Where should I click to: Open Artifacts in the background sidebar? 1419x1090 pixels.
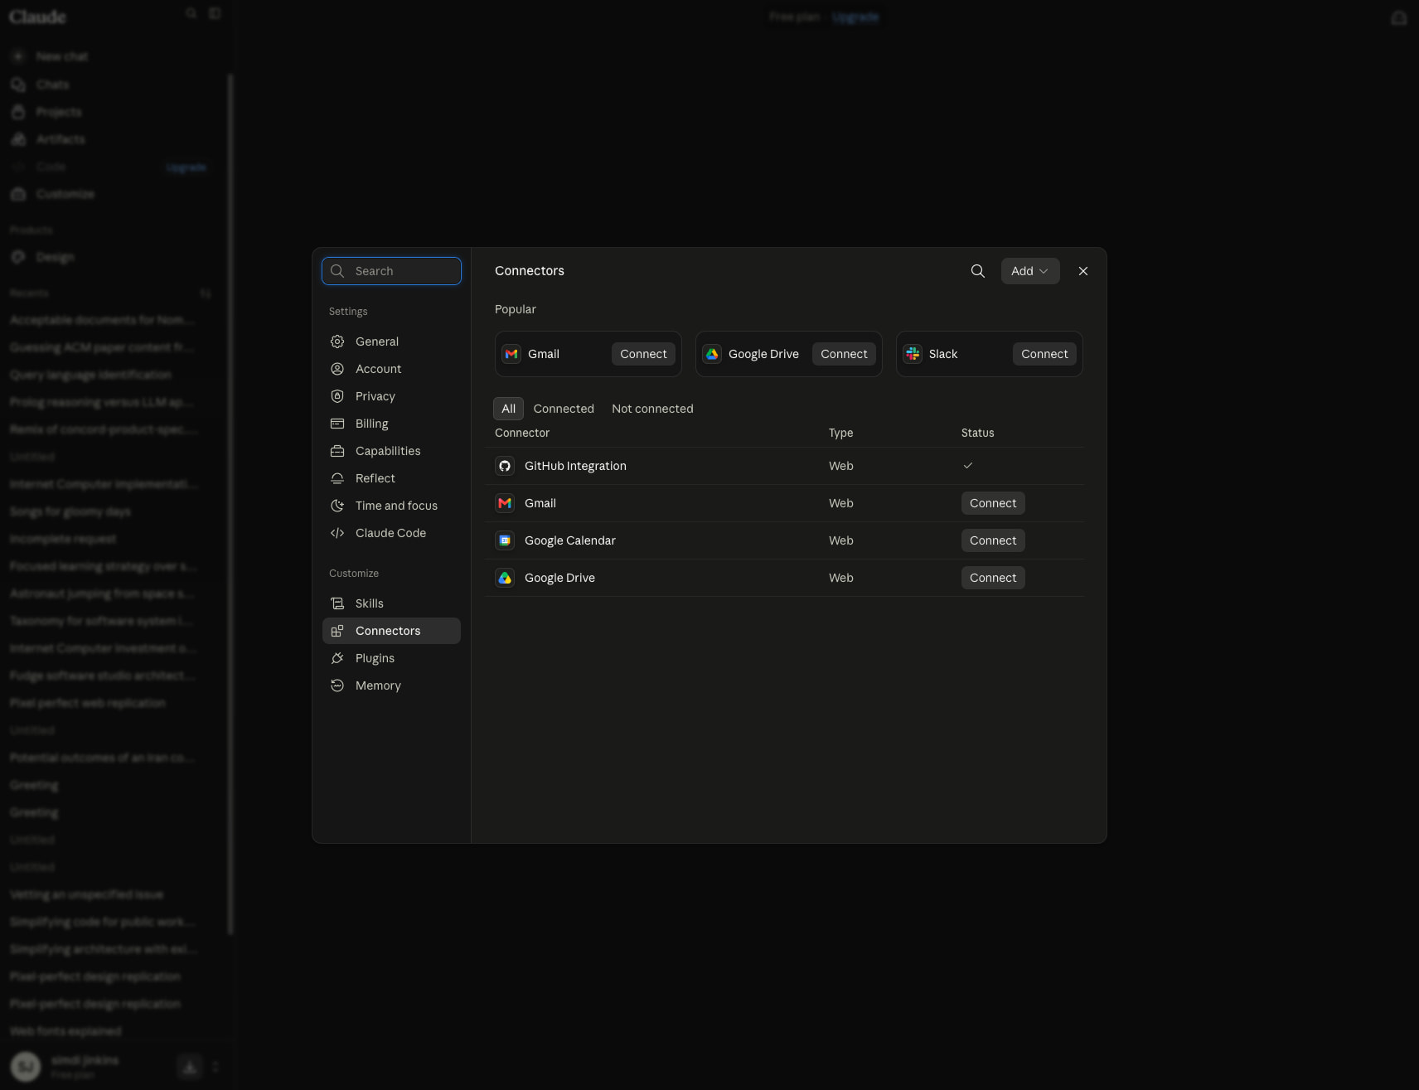60,139
